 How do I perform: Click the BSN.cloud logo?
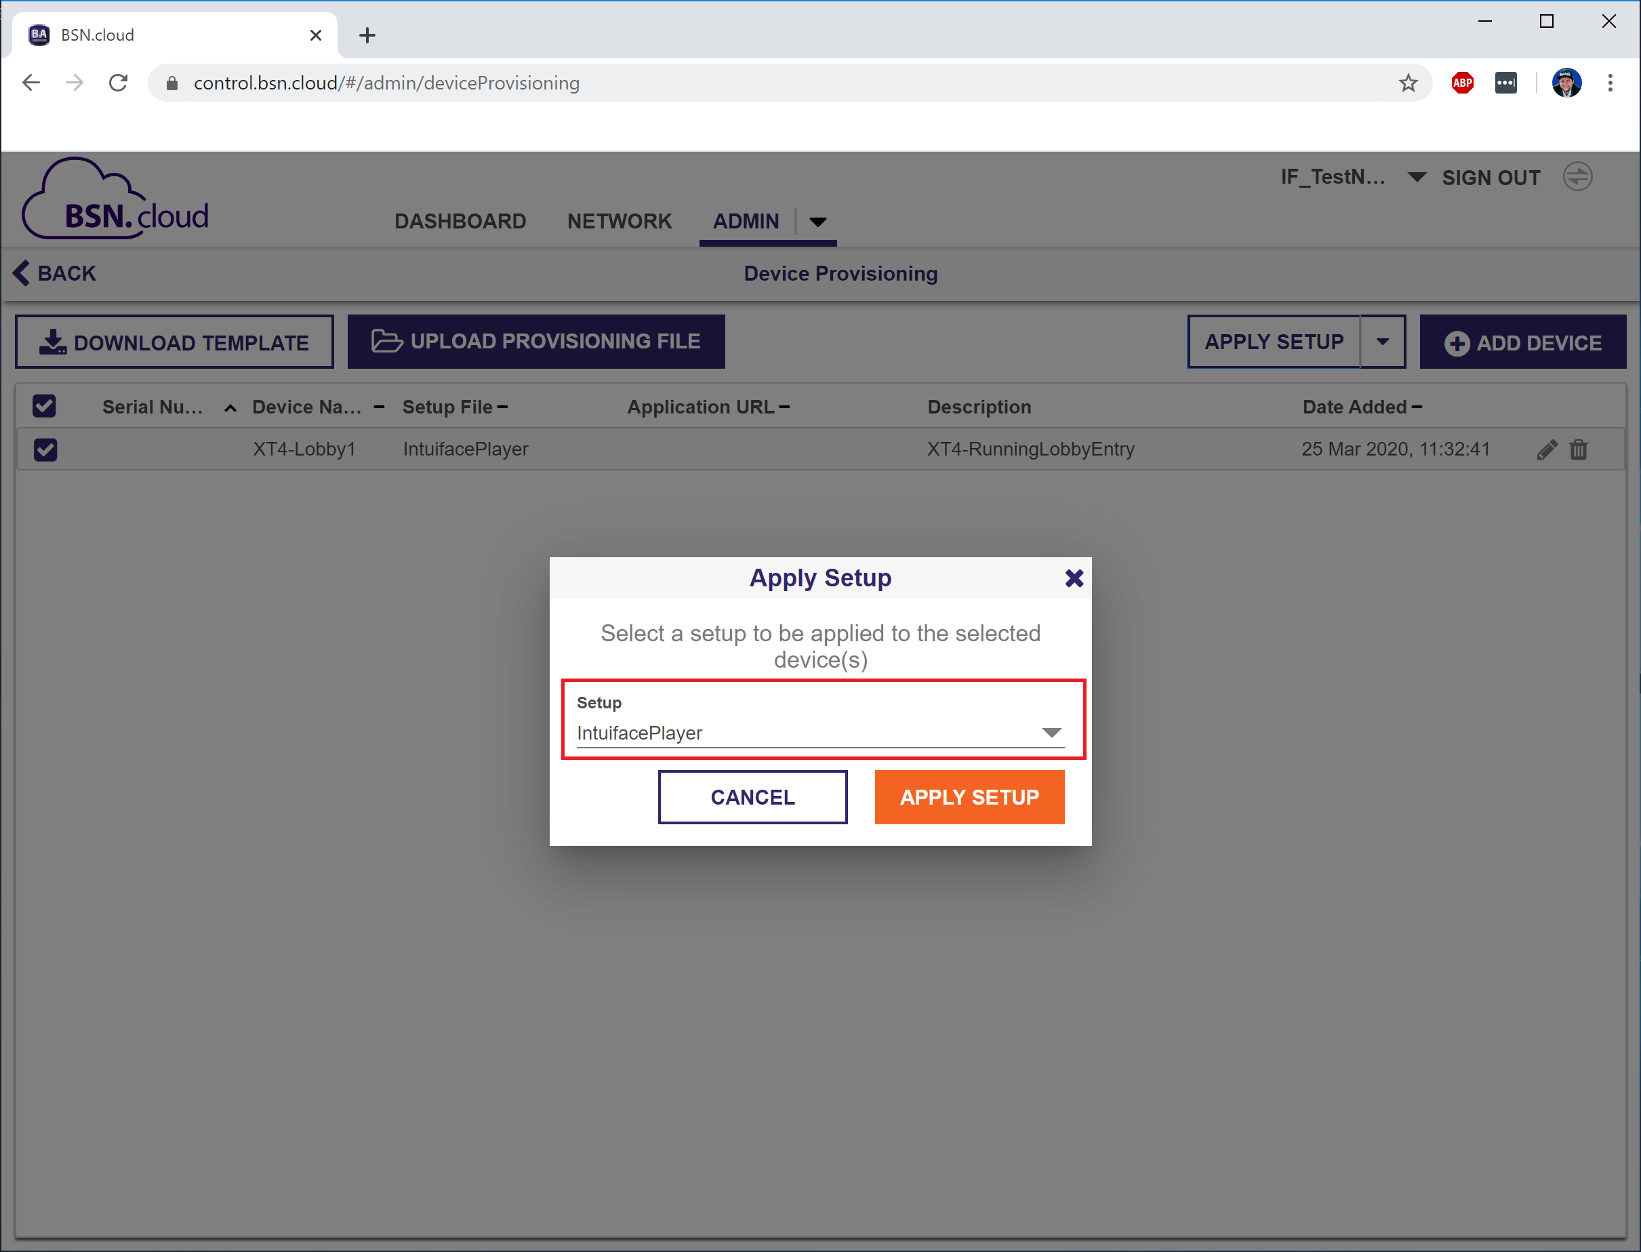pyautogui.click(x=115, y=201)
